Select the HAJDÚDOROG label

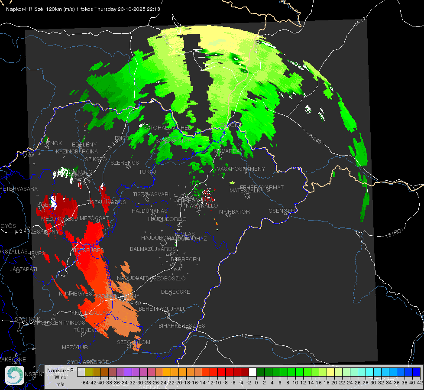pyautogui.click(x=167, y=219)
